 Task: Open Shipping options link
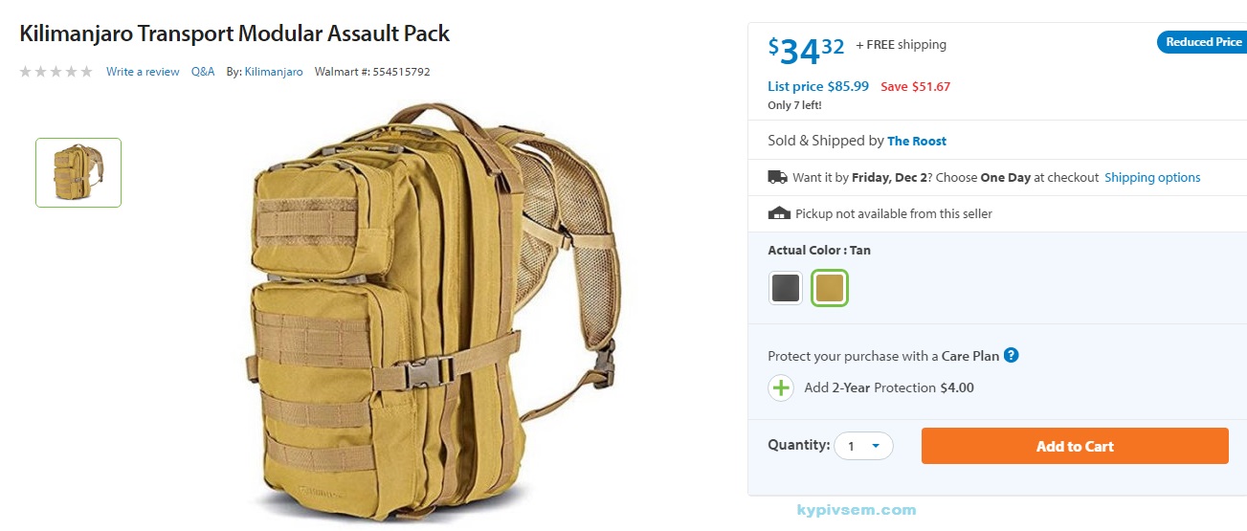1152,177
